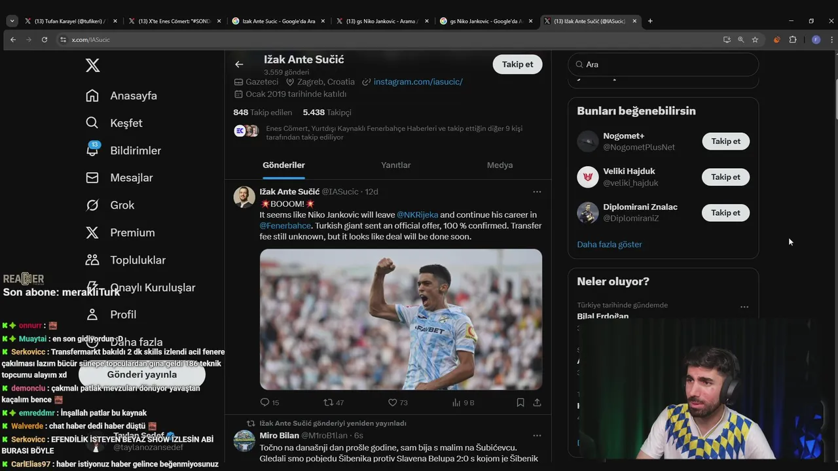The width and height of the screenshot is (838, 471).
Task: Open Veliki Hajduk suggestion avatar
Action: (x=587, y=177)
